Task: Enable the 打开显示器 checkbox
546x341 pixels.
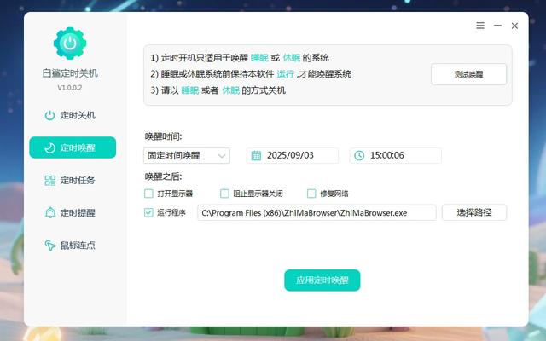Action: click(x=148, y=194)
